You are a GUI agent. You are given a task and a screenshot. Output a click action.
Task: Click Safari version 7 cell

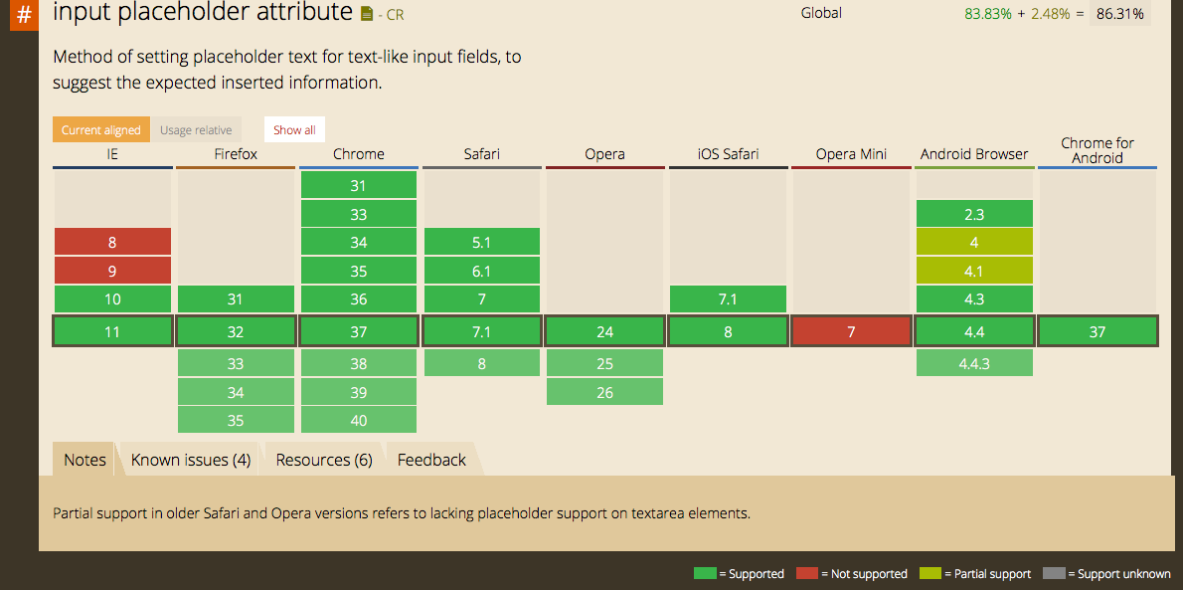(x=482, y=299)
